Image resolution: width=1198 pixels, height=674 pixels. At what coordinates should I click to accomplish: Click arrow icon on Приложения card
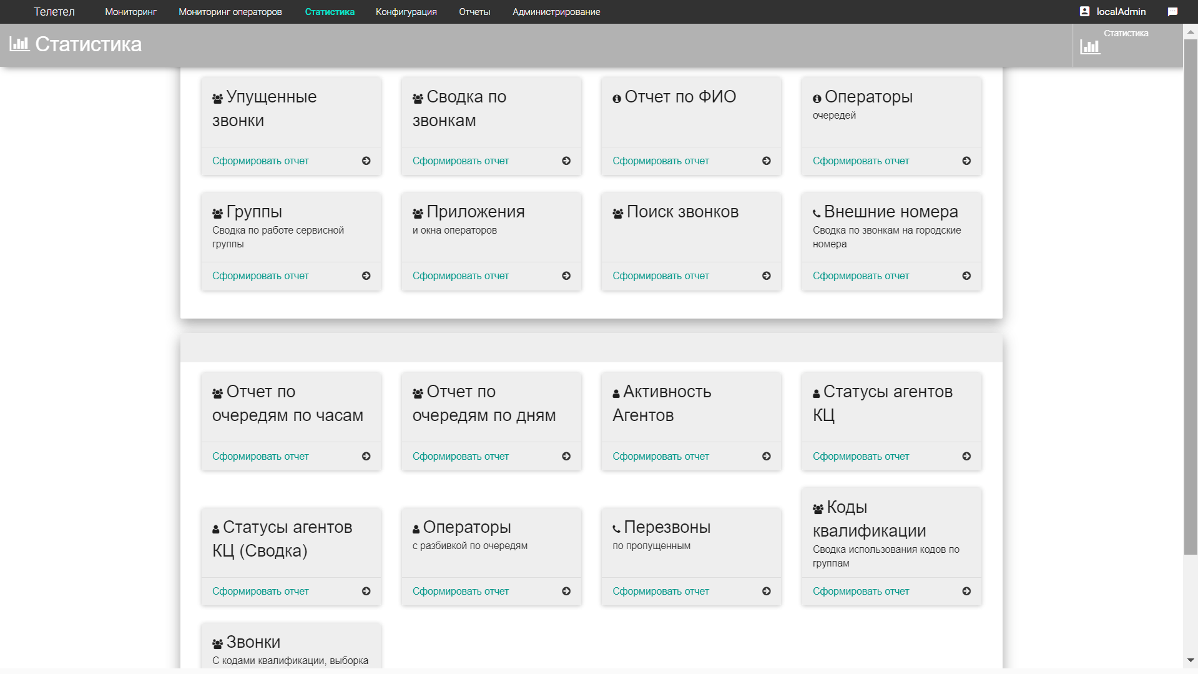(566, 275)
